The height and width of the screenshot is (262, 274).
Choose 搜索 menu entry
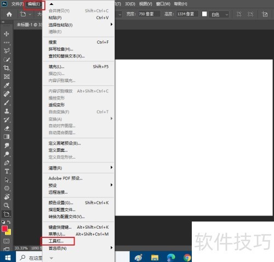pos(78,42)
